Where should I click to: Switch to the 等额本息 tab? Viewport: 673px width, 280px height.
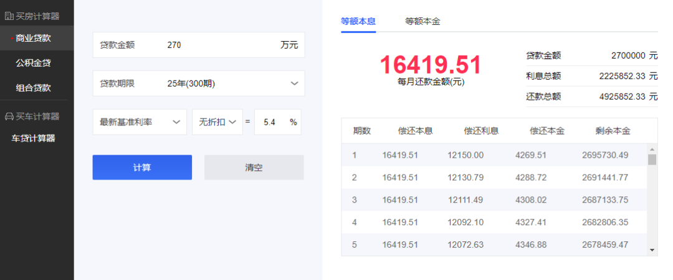click(358, 21)
